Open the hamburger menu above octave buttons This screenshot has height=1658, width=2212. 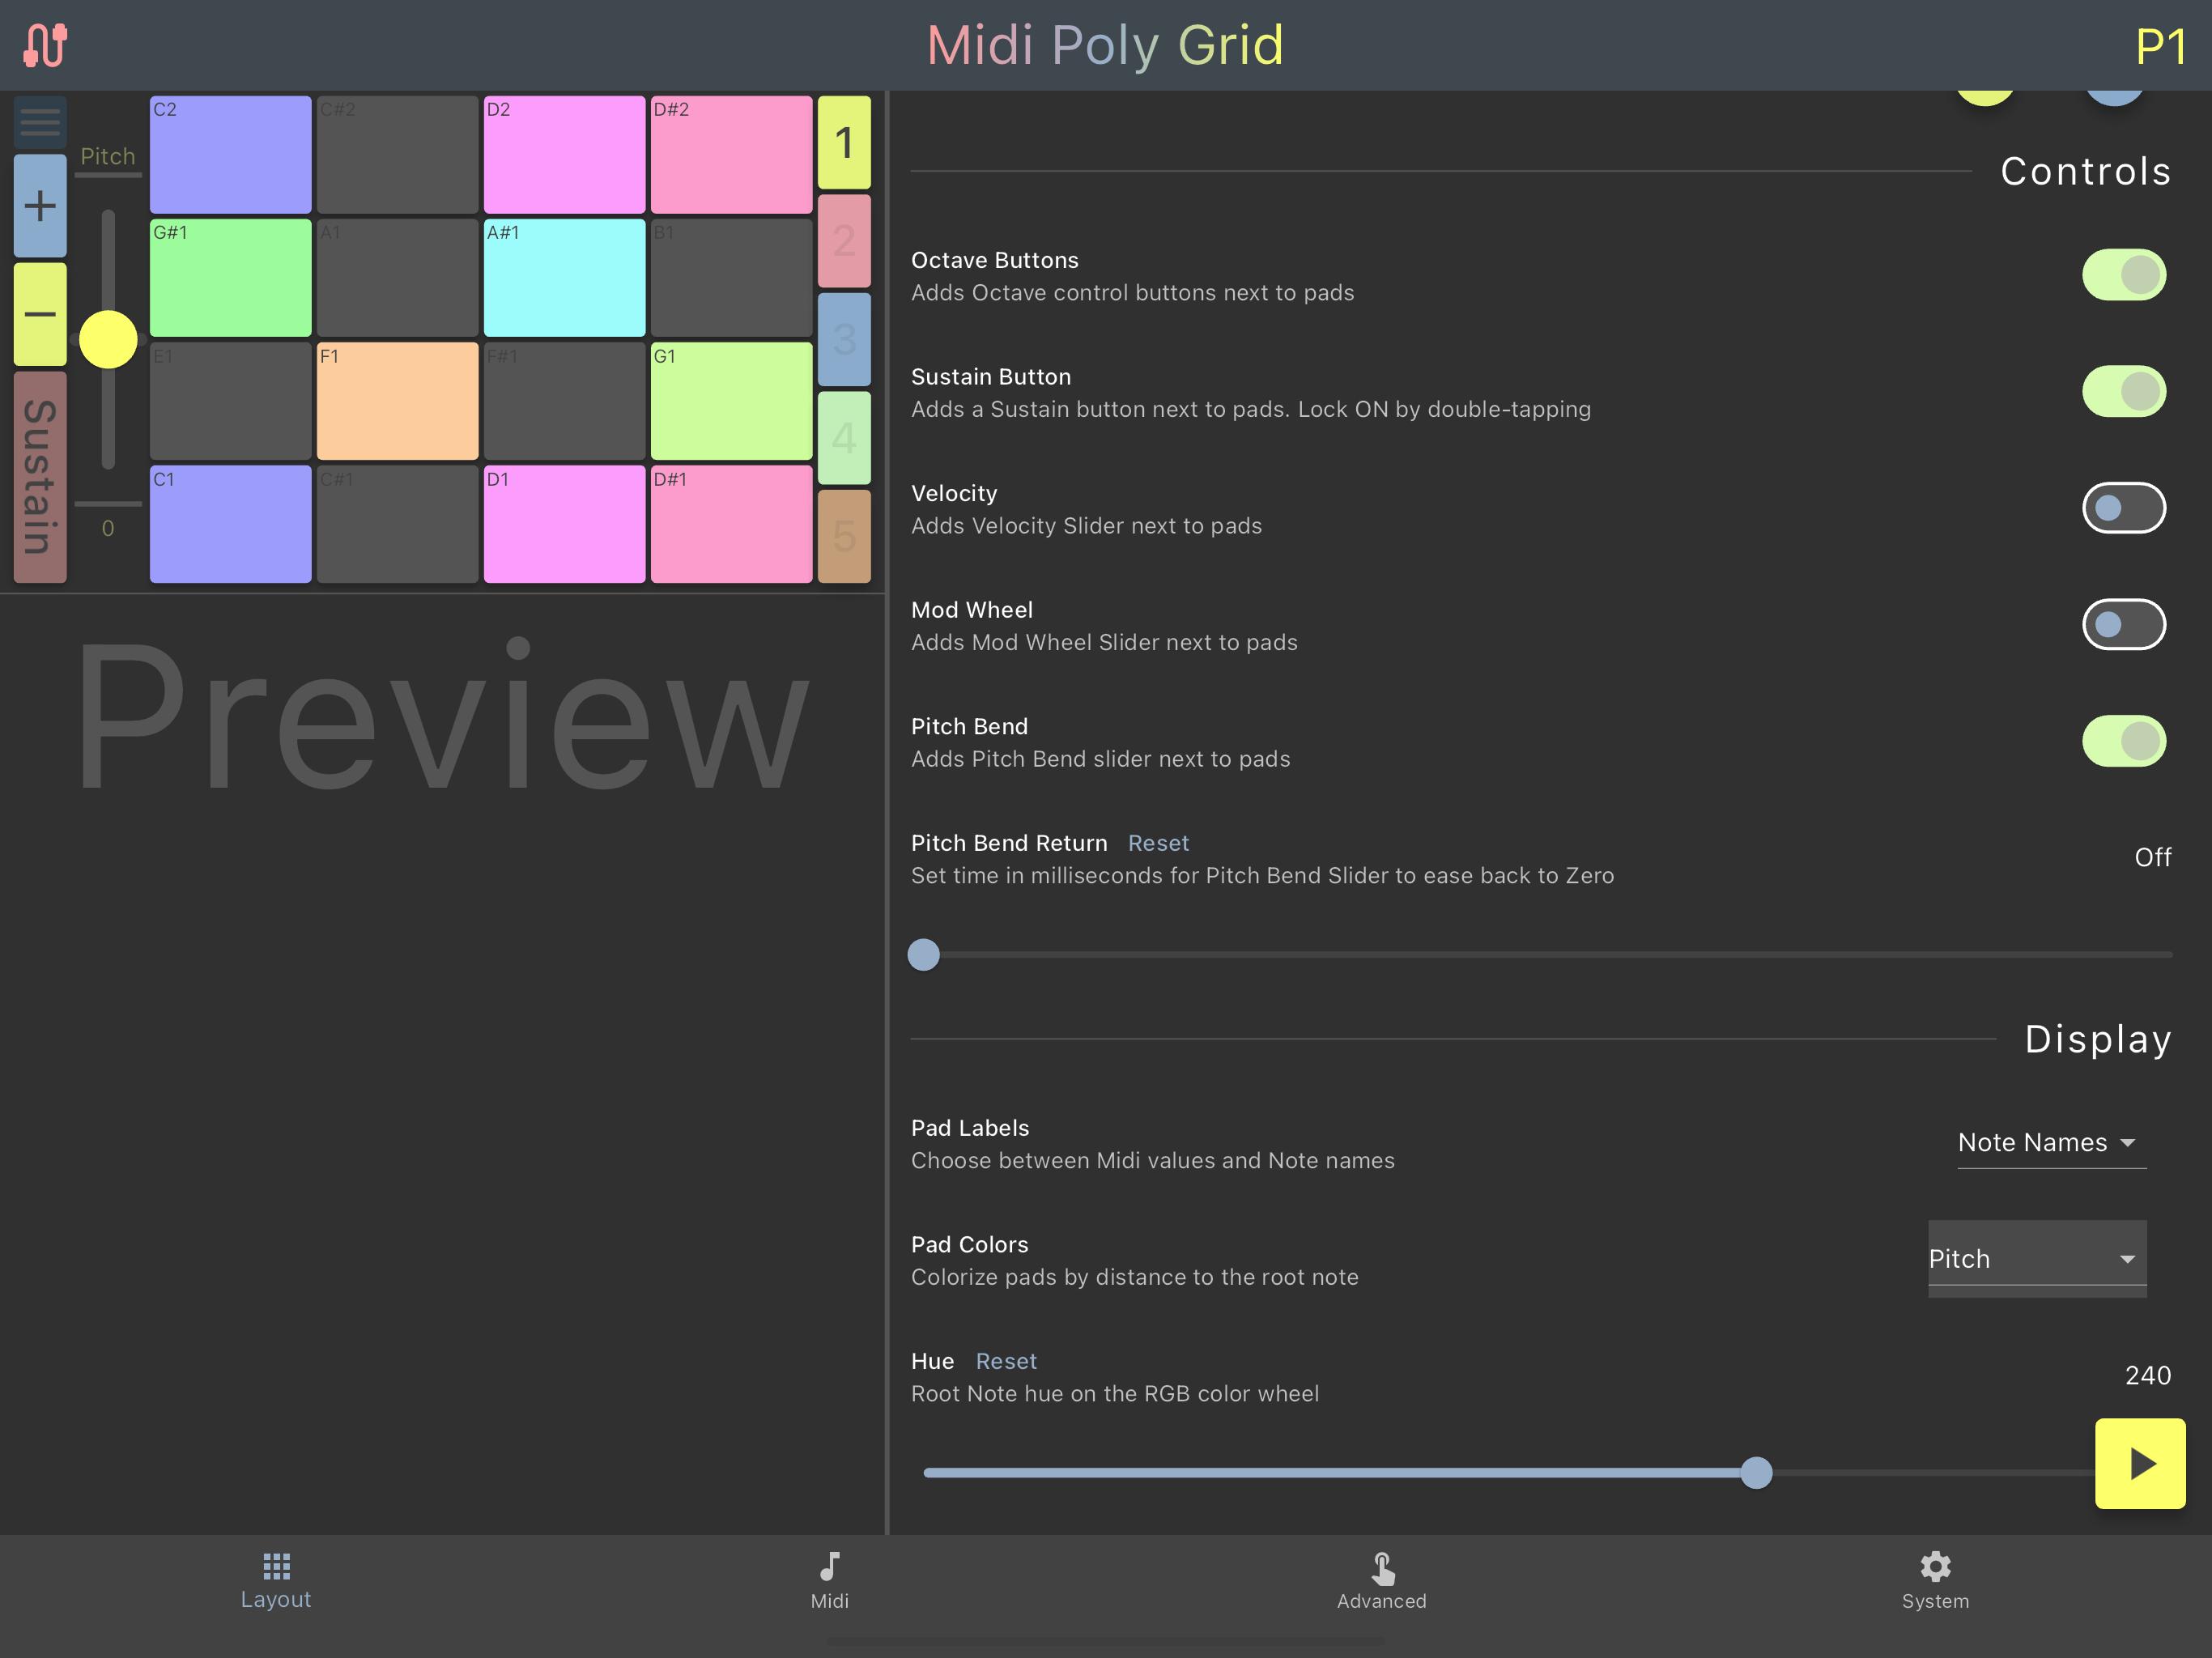click(x=40, y=122)
